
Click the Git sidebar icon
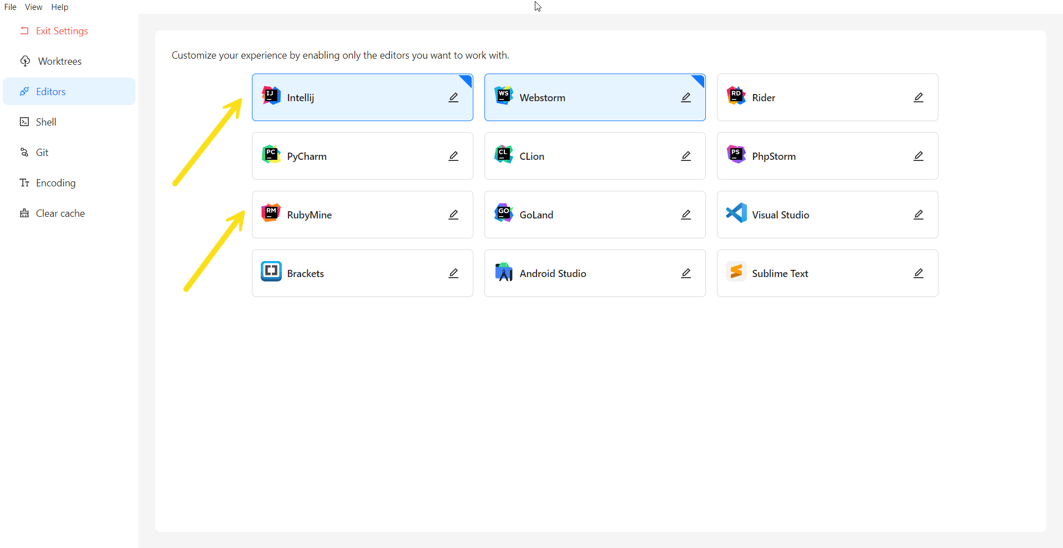tap(24, 152)
